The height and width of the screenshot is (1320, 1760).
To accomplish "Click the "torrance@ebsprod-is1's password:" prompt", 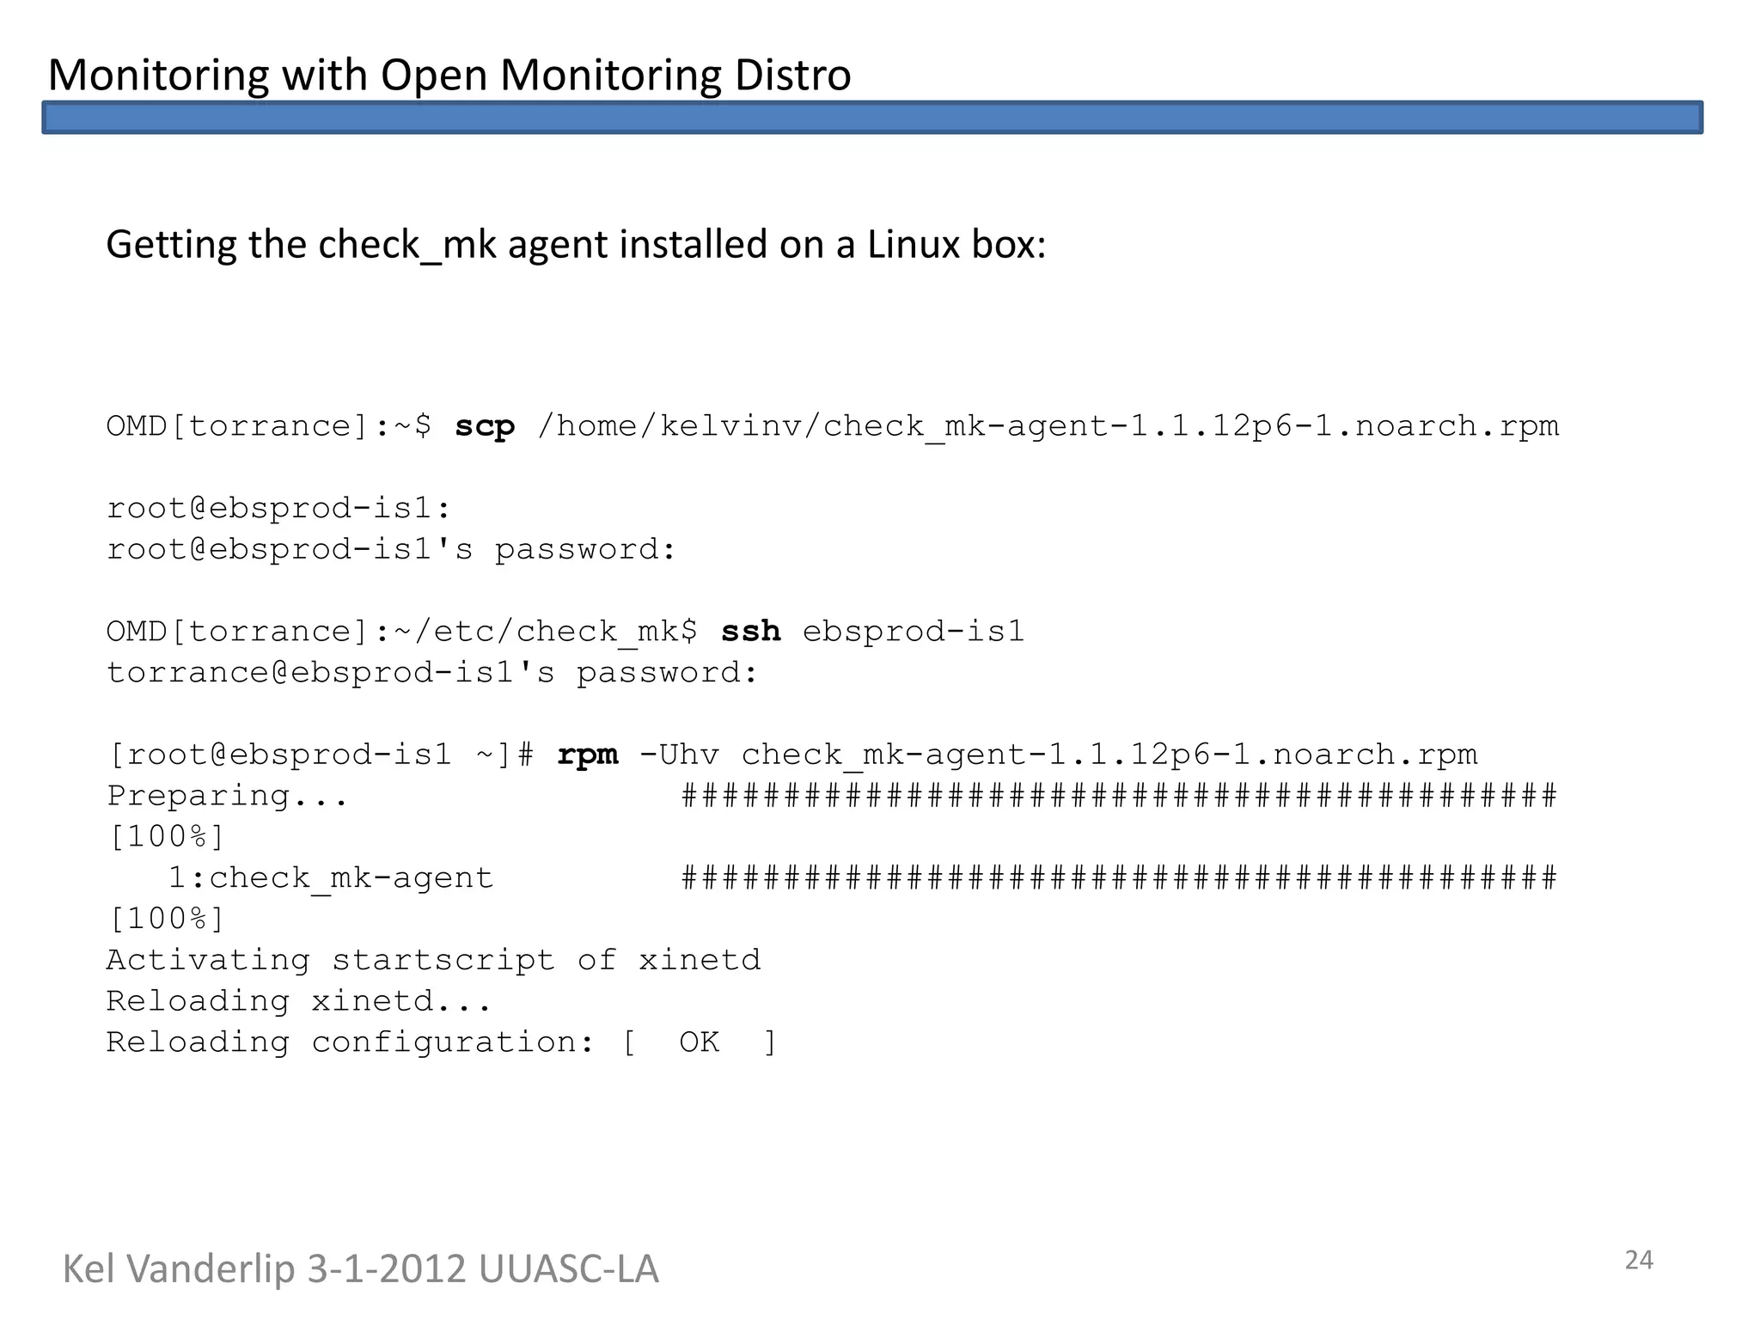I will pyautogui.click(x=432, y=673).
